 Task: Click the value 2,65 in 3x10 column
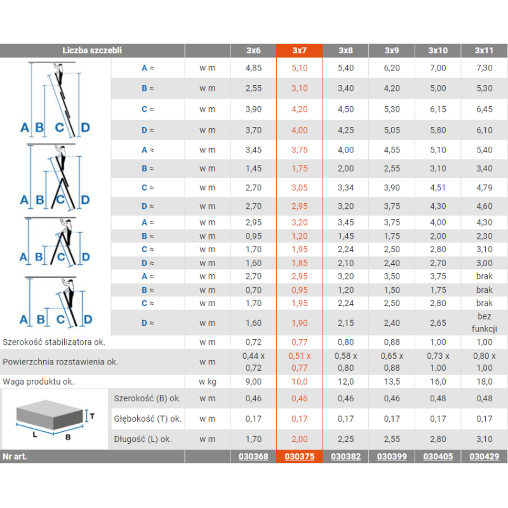pos(438,323)
